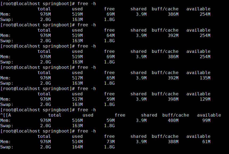Viewport: 229px width, 154px height.
Task: Click the 400M buff/cache value
Action: 173,121
